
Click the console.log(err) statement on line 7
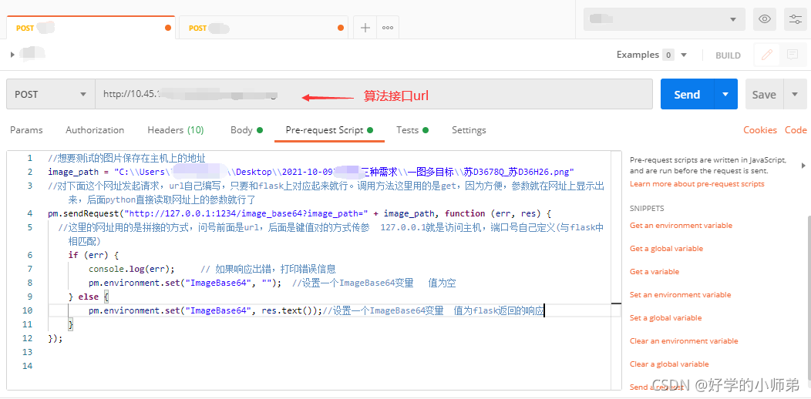coord(132,269)
